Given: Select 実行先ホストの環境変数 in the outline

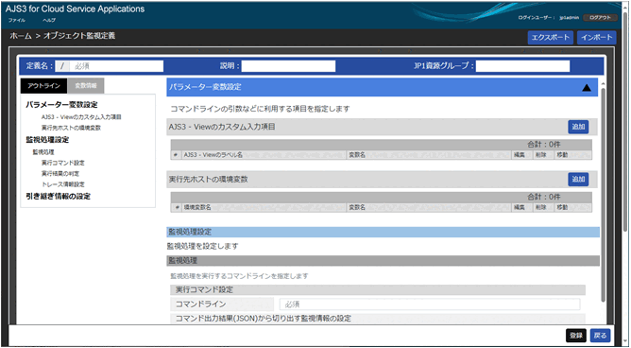Looking at the screenshot, I should tap(71, 128).
